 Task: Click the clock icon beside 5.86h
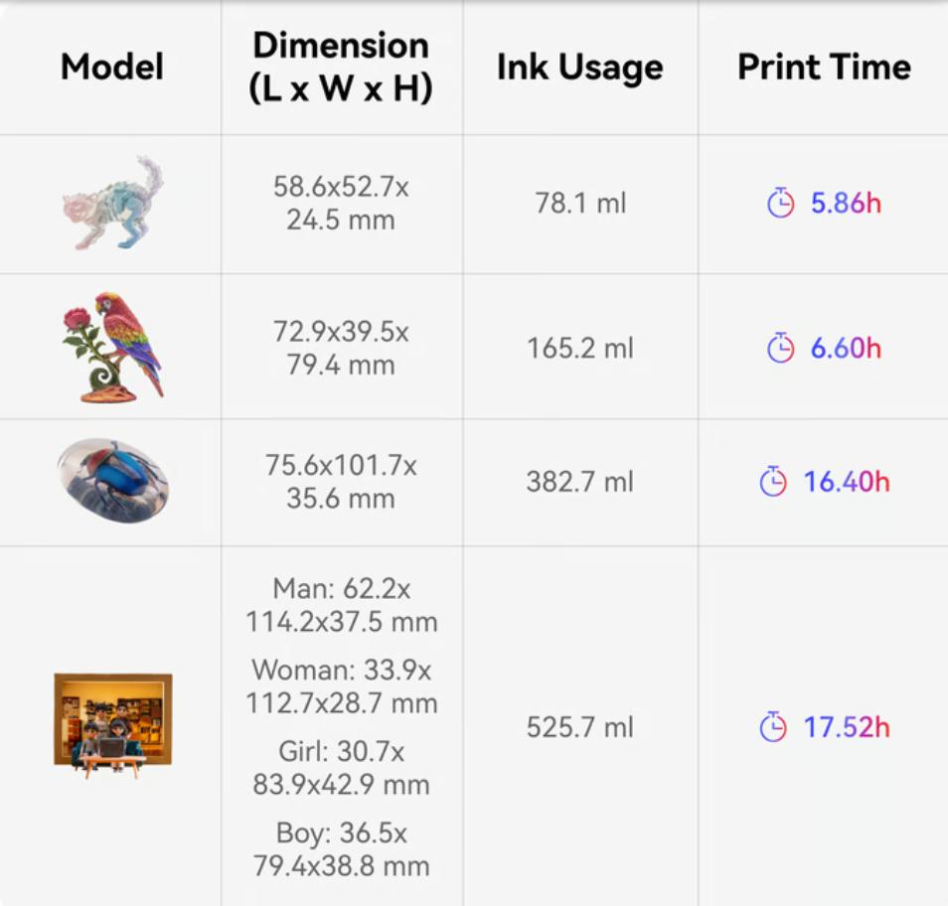[x=780, y=203]
